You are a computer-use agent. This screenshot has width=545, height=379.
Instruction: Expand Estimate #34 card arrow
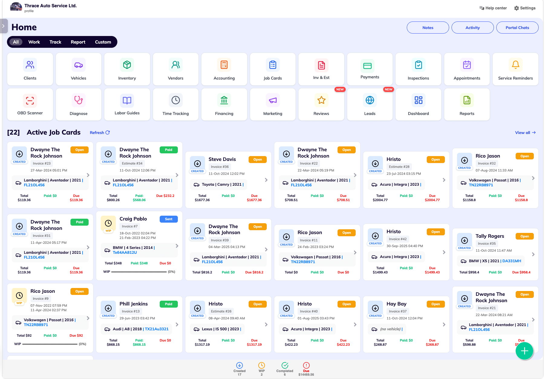coord(177,175)
